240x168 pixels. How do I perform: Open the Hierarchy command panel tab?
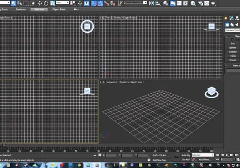(x=237, y=19)
